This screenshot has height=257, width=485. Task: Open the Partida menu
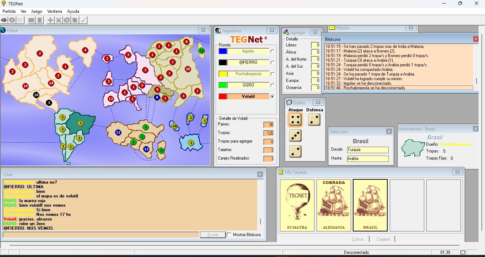point(9,11)
